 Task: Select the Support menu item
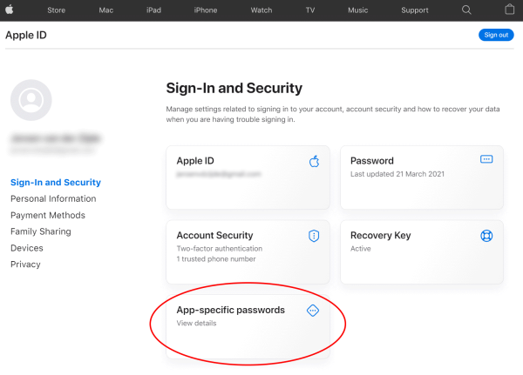(x=414, y=10)
